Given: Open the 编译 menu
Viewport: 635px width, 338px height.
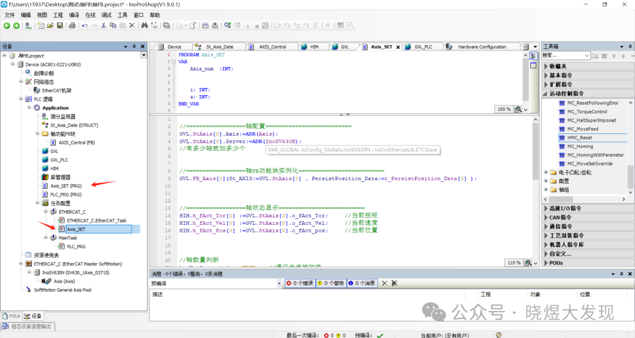Looking at the screenshot, I should point(74,15).
